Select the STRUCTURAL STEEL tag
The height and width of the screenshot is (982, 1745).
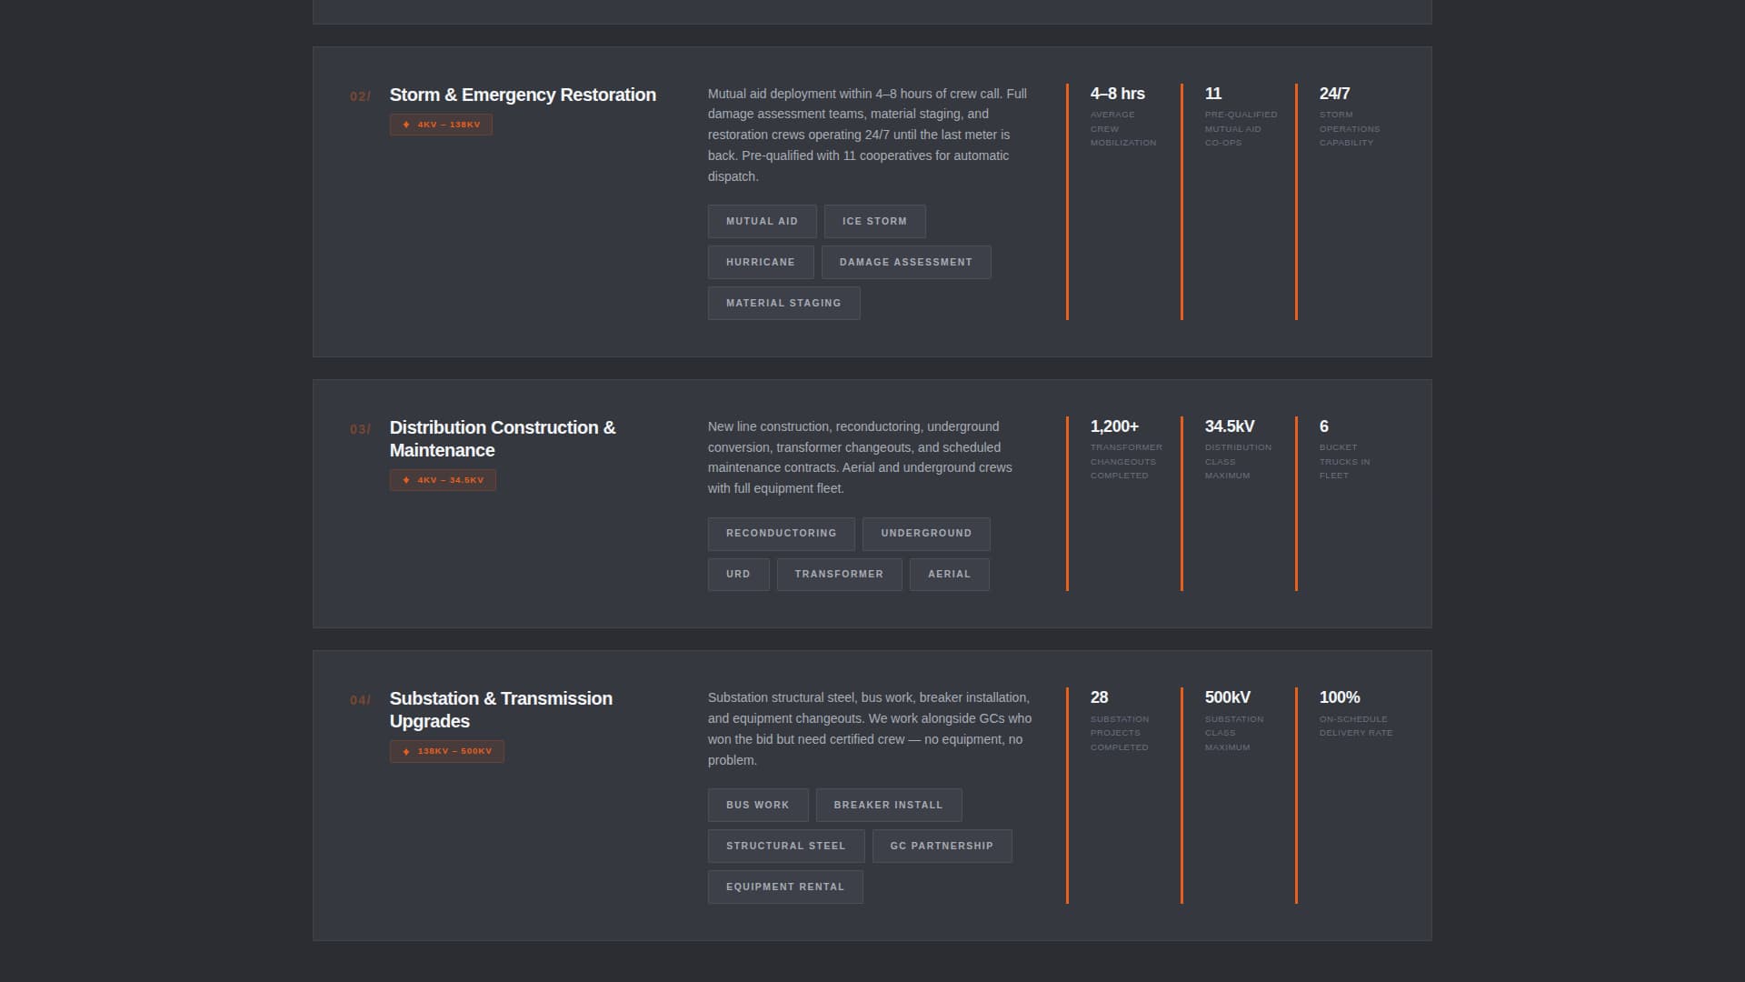click(x=785, y=846)
